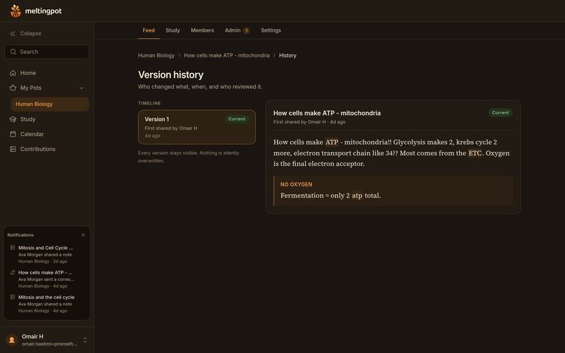Open the Admin tab
This screenshot has width=565, height=353.
237,30
